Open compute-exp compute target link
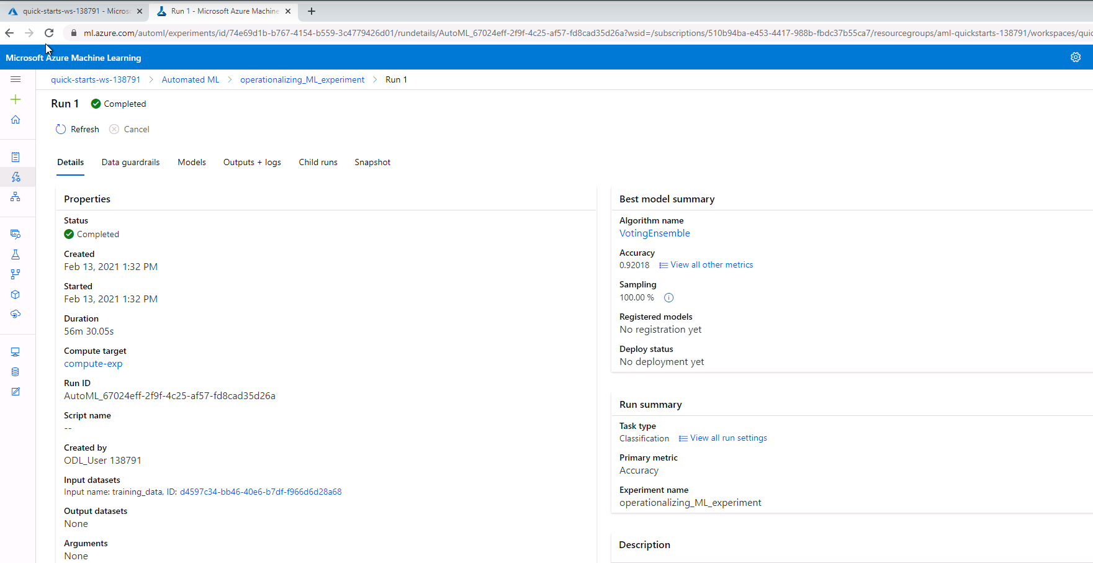The image size is (1093, 563). click(x=93, y=364)
